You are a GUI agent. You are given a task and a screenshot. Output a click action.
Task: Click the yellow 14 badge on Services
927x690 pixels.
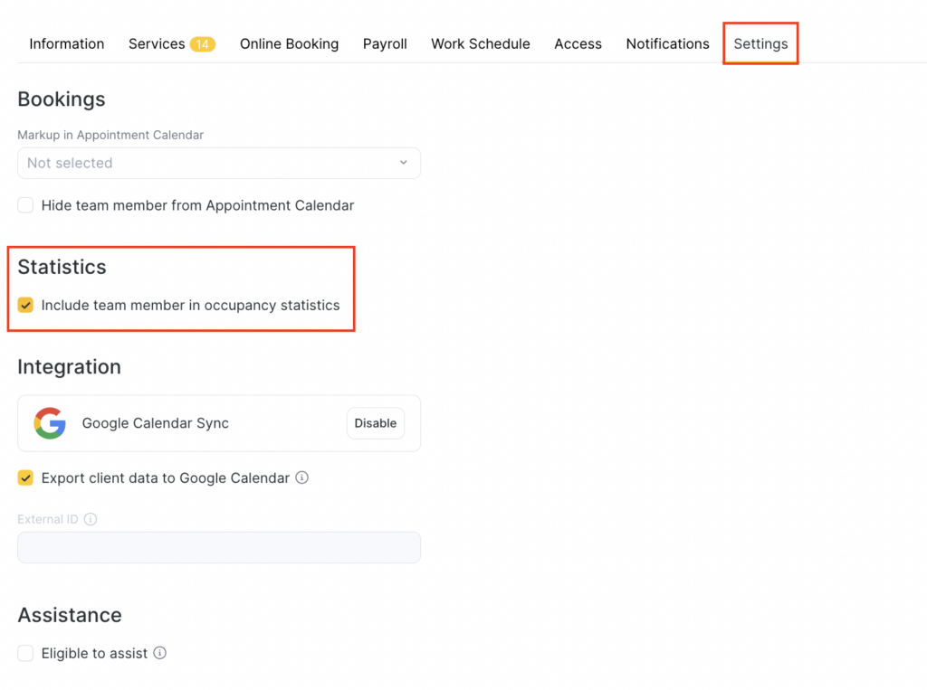pyautogui.click(x=202, y=44)
